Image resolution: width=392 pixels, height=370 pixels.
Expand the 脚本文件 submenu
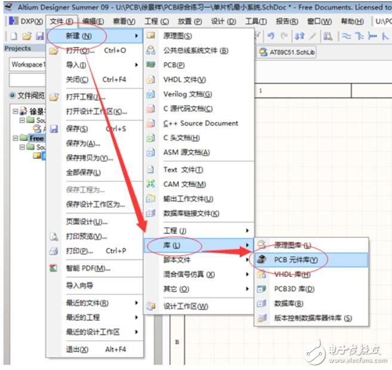[199, 260]
